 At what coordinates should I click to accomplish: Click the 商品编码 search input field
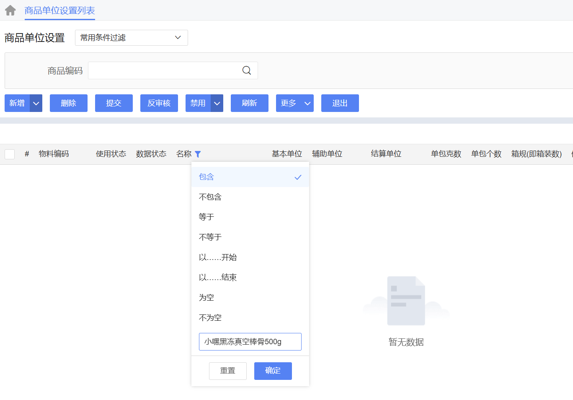pyautogui.click(x=163, y=70)
